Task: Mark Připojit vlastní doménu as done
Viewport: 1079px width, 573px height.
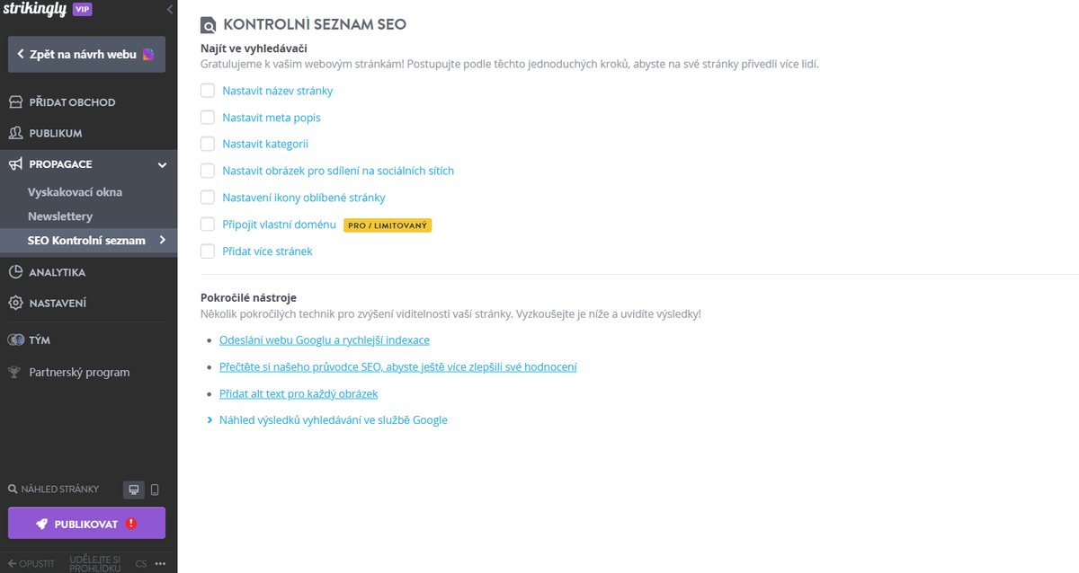Action: 207,224
